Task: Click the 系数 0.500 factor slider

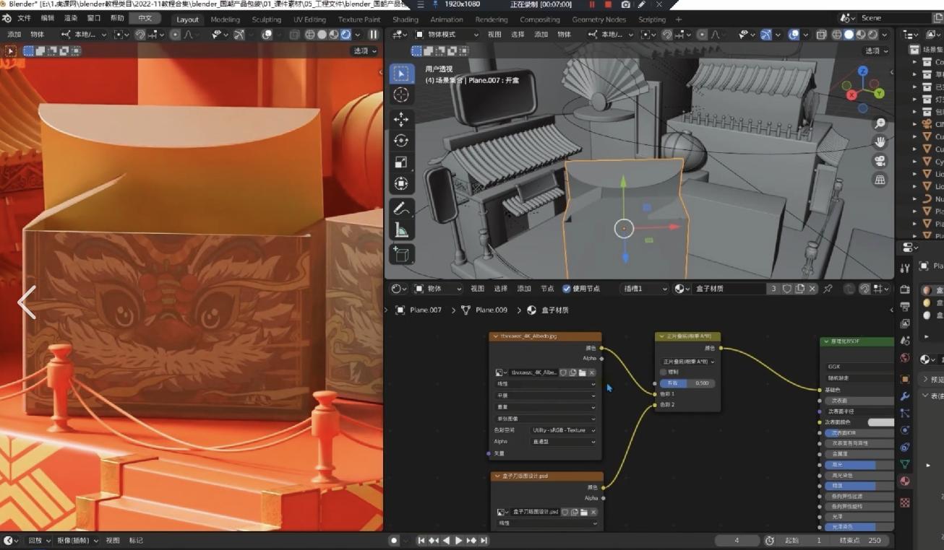Action: pyautogui.click(x=687, y=383)
